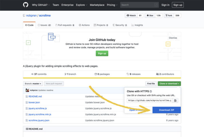The height and width of the screenshot is (137, 204).
Task: Click the README.md file icon
Action: click(x=27, y=96)
